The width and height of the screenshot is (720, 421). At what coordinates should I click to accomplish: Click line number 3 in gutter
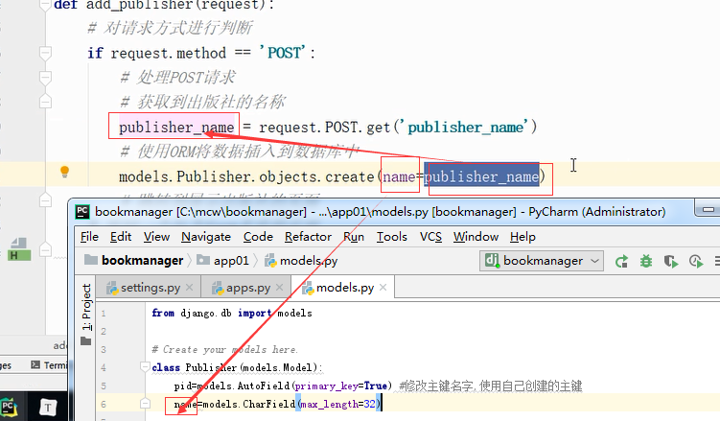[x=104, y=349]
